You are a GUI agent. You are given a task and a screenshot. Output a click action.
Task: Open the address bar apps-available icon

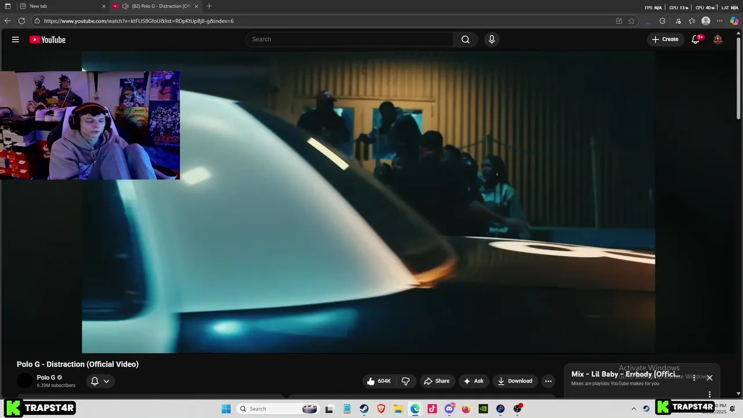(x=619, y=21)
